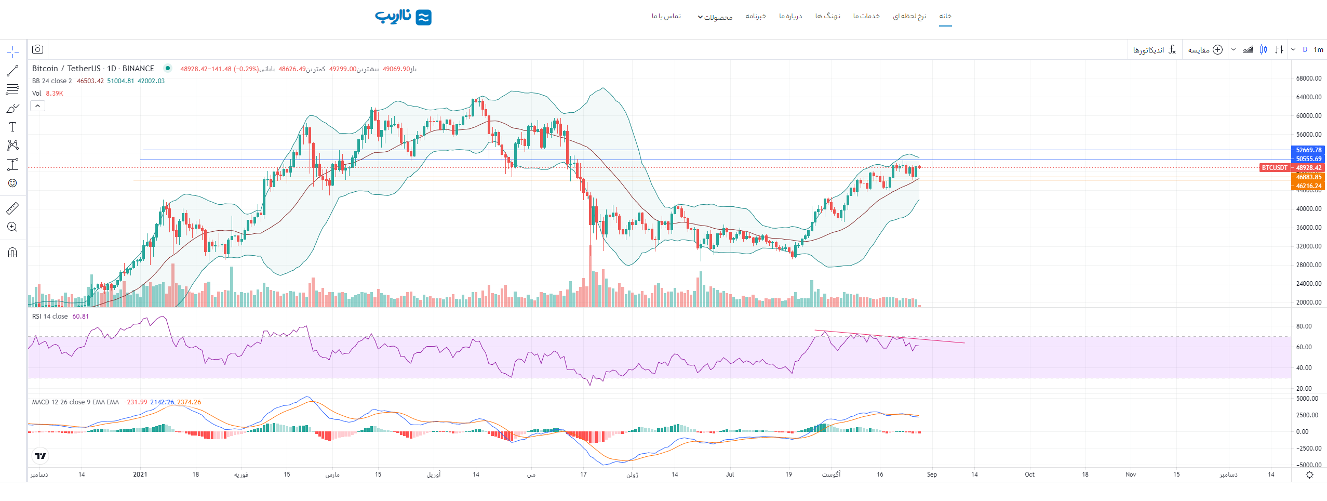Image resolution: width=1327 pixels, height=501 pixels.
Task: Select the pink RSI trend line
Action: point(889,337)
